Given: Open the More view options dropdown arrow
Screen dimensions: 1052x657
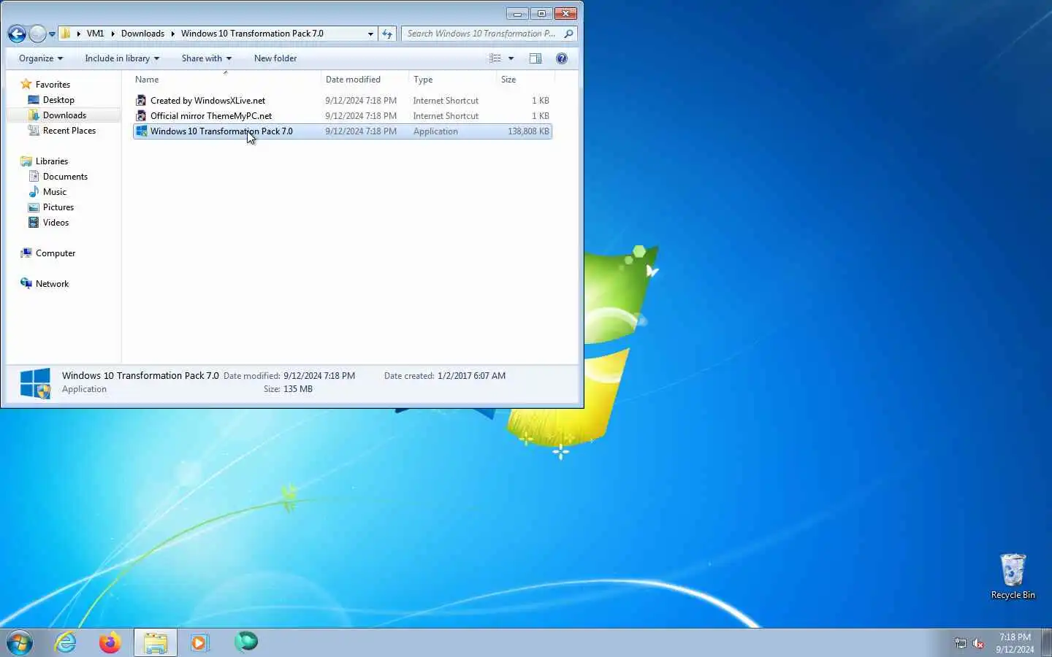Looking at the screenshot, I should pyautogui.click(x=511, y=58).
